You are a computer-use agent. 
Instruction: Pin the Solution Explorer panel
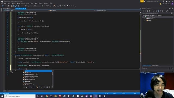click(x=171, y=9)
